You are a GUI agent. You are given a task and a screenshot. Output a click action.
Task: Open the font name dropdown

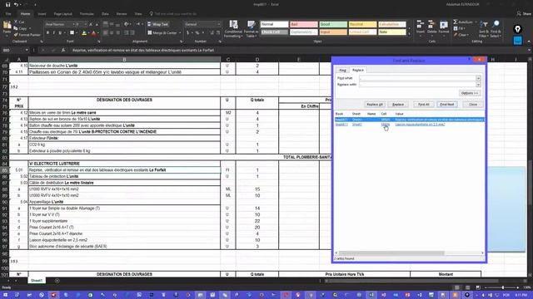tap(74, 24)
